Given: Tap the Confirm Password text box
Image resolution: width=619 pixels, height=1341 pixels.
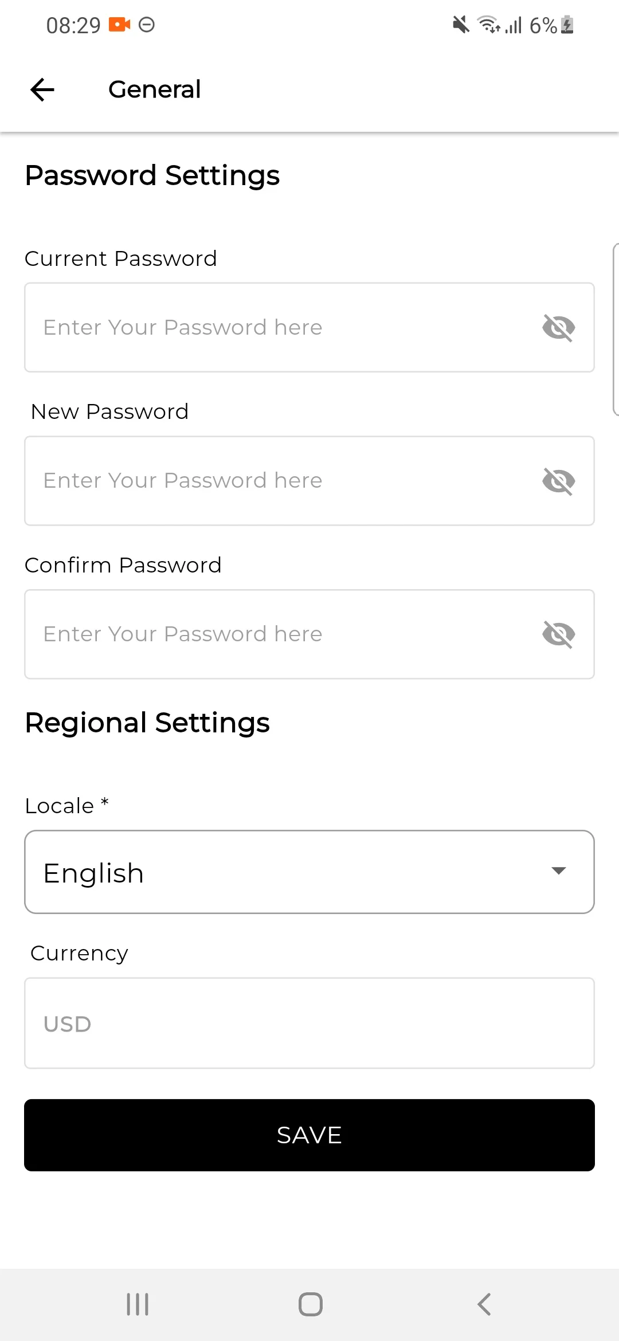Looking at the screenshot, I should (x=275, y=634).
